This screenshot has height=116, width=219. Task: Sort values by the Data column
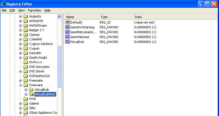(173, 17)
